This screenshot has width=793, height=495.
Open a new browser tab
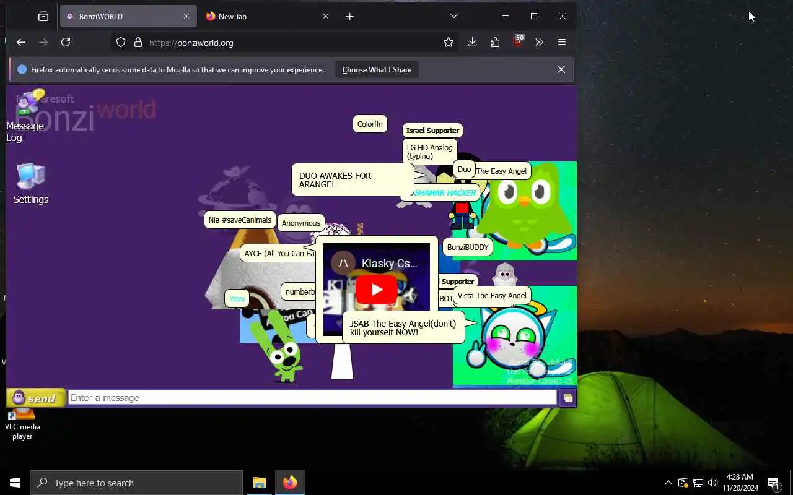pyautogui.click(x=349, y=17)
